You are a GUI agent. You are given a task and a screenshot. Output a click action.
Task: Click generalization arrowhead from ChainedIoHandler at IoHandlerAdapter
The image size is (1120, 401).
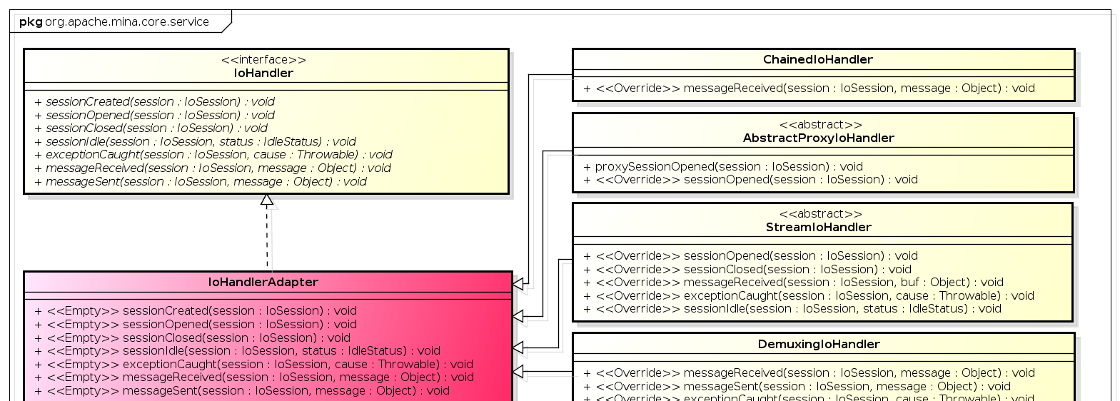519,284
